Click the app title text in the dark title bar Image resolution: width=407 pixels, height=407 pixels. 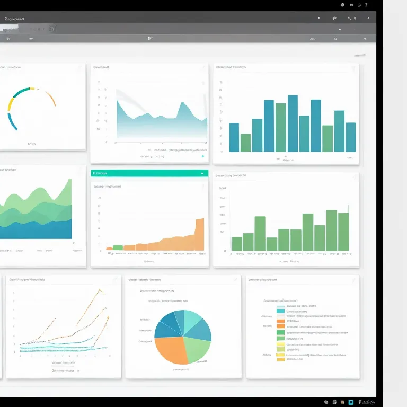[x=14, y=19]
